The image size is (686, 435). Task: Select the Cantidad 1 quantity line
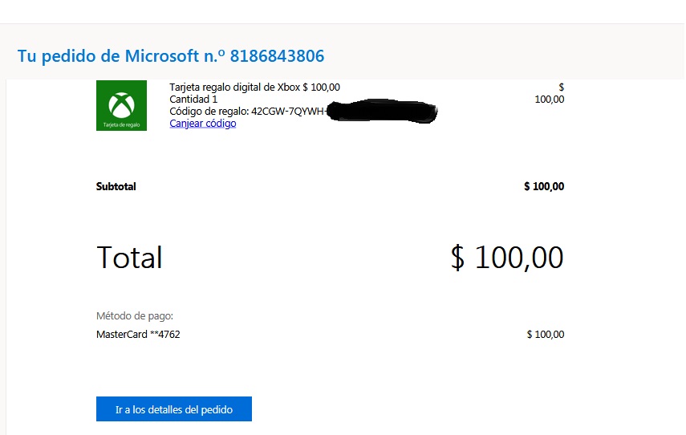click(x=193, y=99)
